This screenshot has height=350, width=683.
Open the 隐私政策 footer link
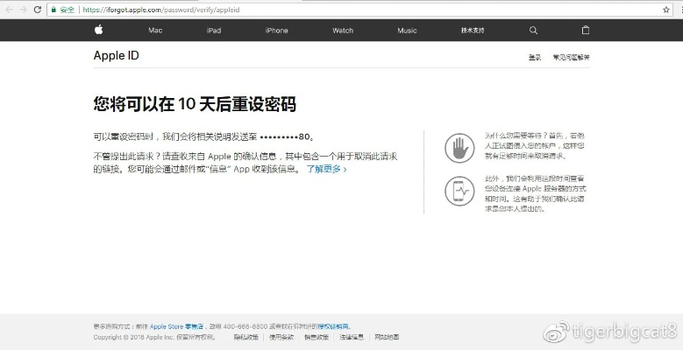[245, 337]
